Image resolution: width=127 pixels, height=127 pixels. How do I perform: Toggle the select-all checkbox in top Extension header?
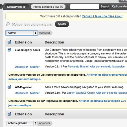click(9, 42)
